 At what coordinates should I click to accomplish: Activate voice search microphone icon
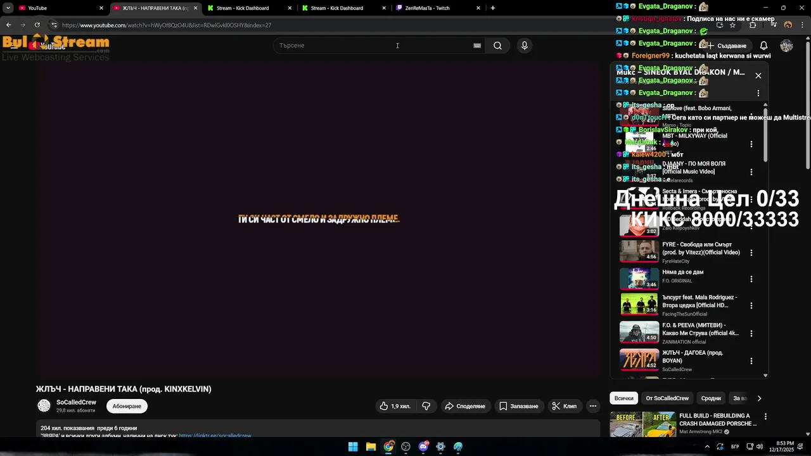[524, 46]
